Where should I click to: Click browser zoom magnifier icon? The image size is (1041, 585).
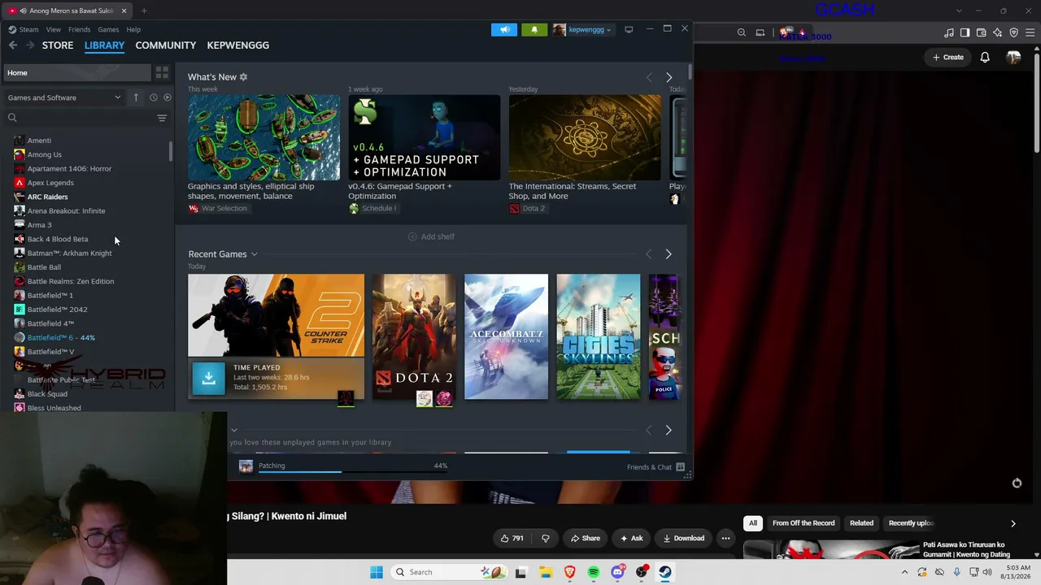742,32
